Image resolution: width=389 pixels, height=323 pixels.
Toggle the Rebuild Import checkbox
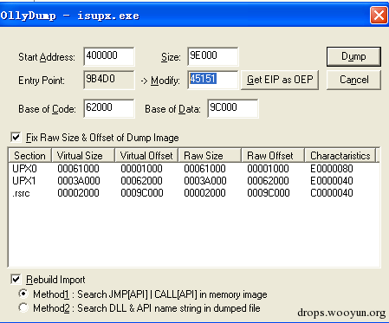pos(16,280)
